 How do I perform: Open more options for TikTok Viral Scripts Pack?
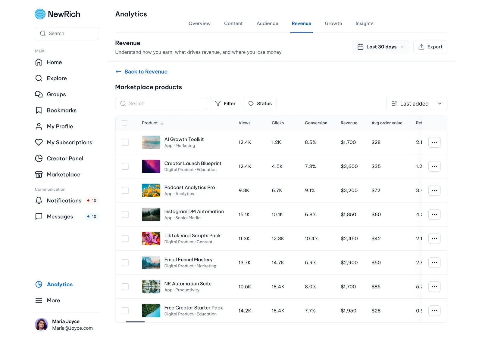434,239
